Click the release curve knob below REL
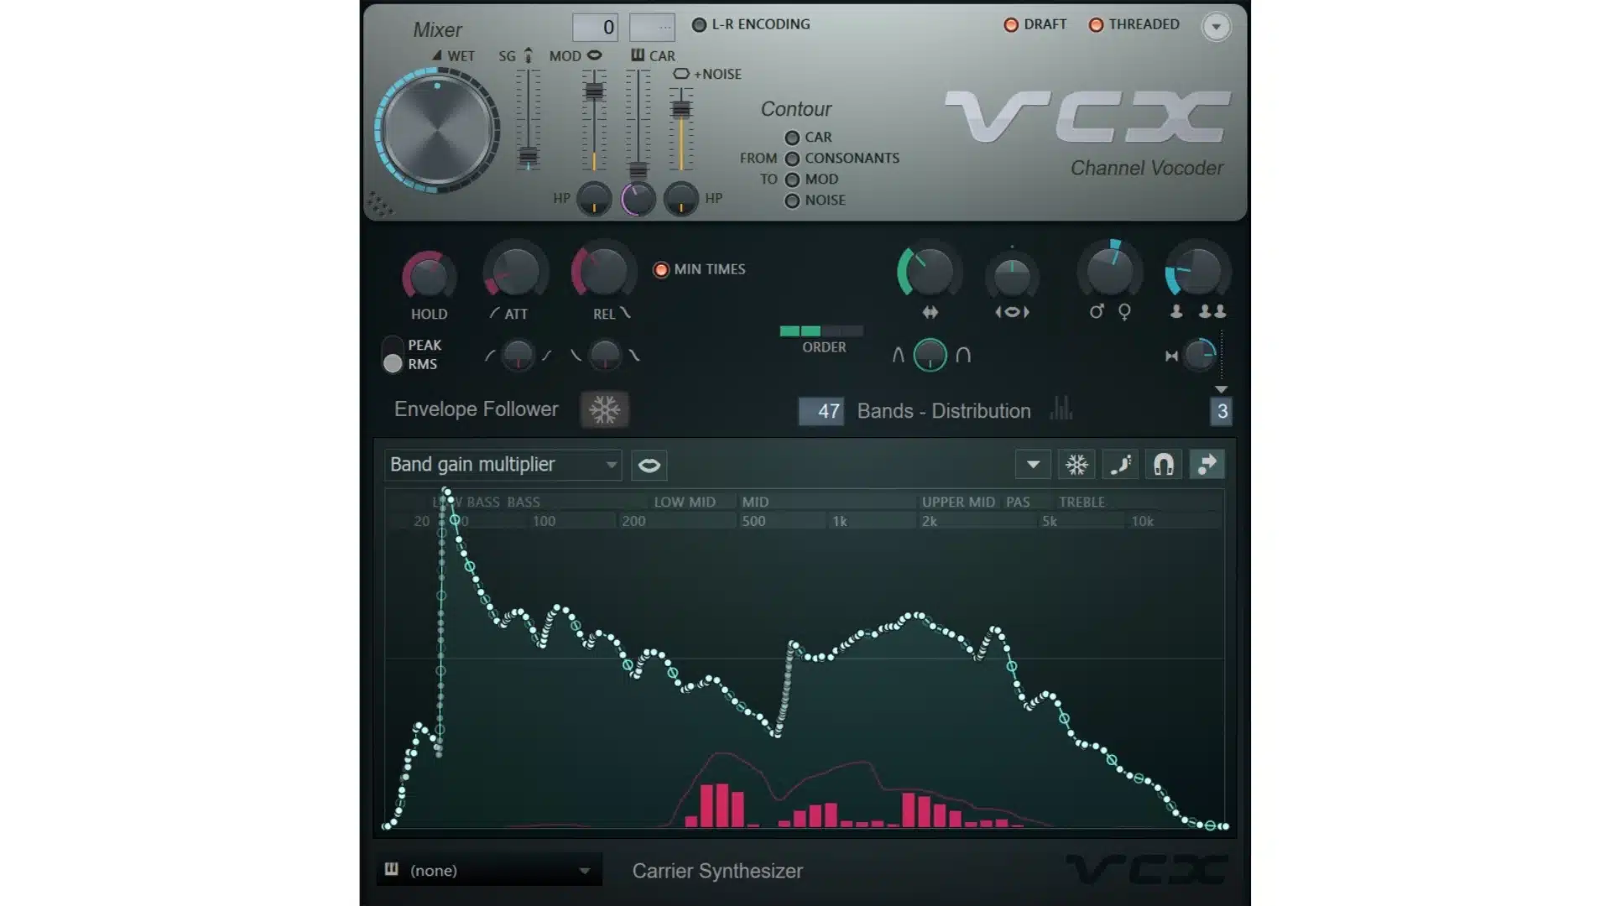The height and width of the screenshot is (906, 1611). click(x=604, y=356)
